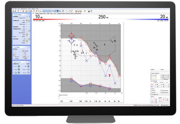Viewport: 180px width, 124px height.
Task: Click the Talk back monitor knob
Action: pos(19,73)
